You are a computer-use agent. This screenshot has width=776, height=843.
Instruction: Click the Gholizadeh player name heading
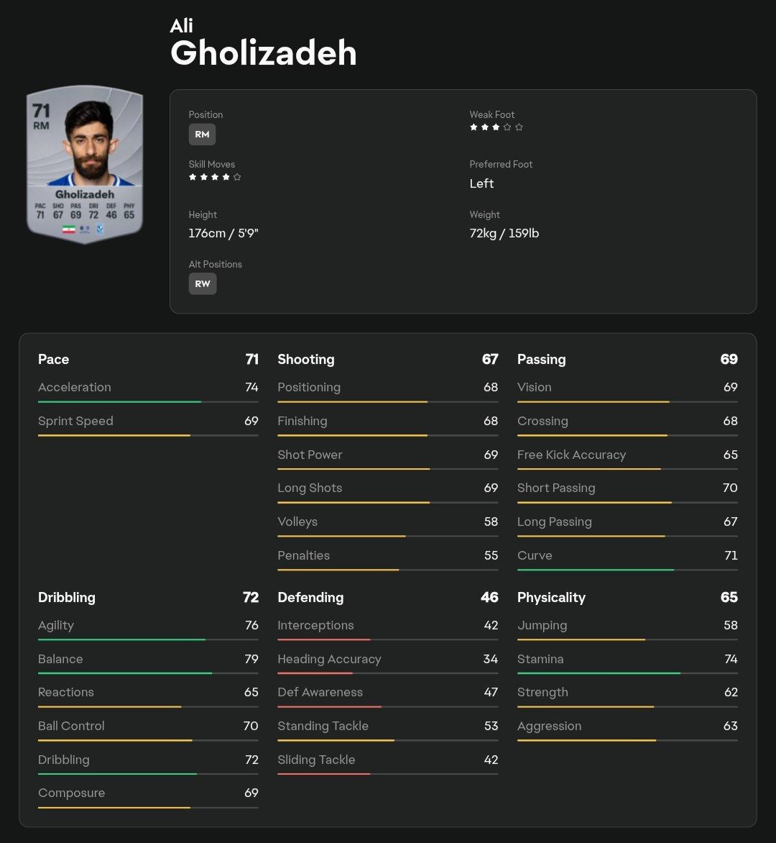click(263, 52)
